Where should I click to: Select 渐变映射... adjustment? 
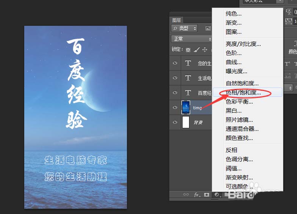(x=239, y=178)
